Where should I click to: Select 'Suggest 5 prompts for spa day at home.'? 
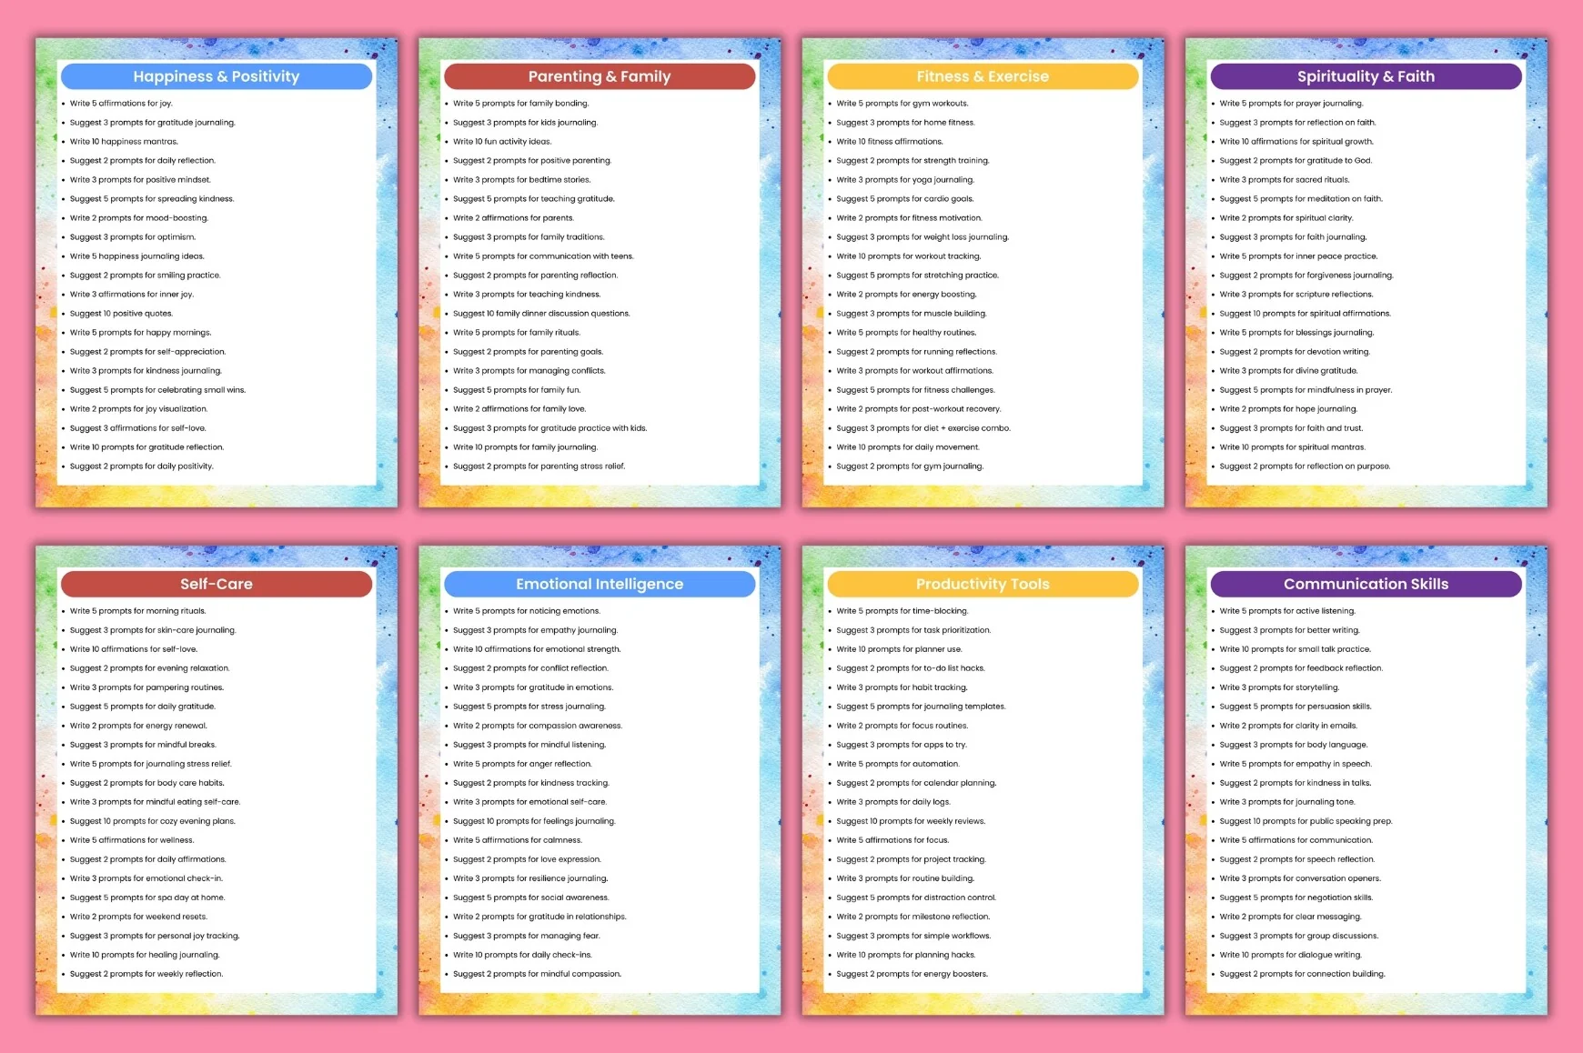(147, 898)
